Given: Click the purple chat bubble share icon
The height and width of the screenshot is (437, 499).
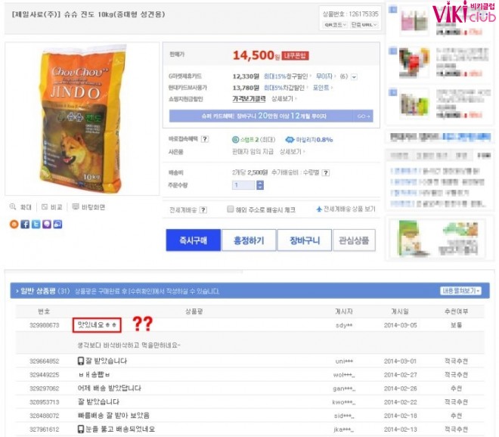Looking at the screenshot, I should pyautogui.click(x=47, y=224).
